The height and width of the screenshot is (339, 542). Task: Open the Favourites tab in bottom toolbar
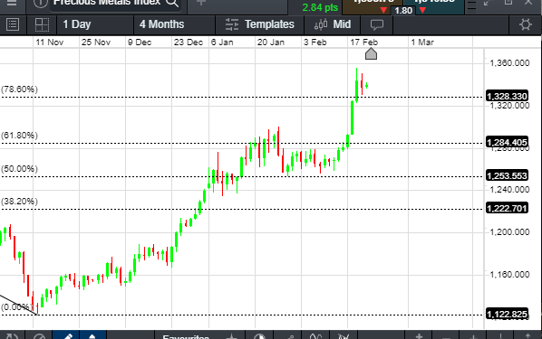point(186,336)
